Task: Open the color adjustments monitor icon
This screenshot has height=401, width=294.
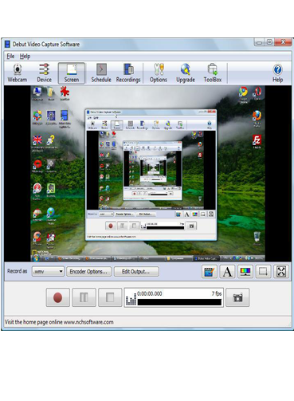Action: [245, 272]
